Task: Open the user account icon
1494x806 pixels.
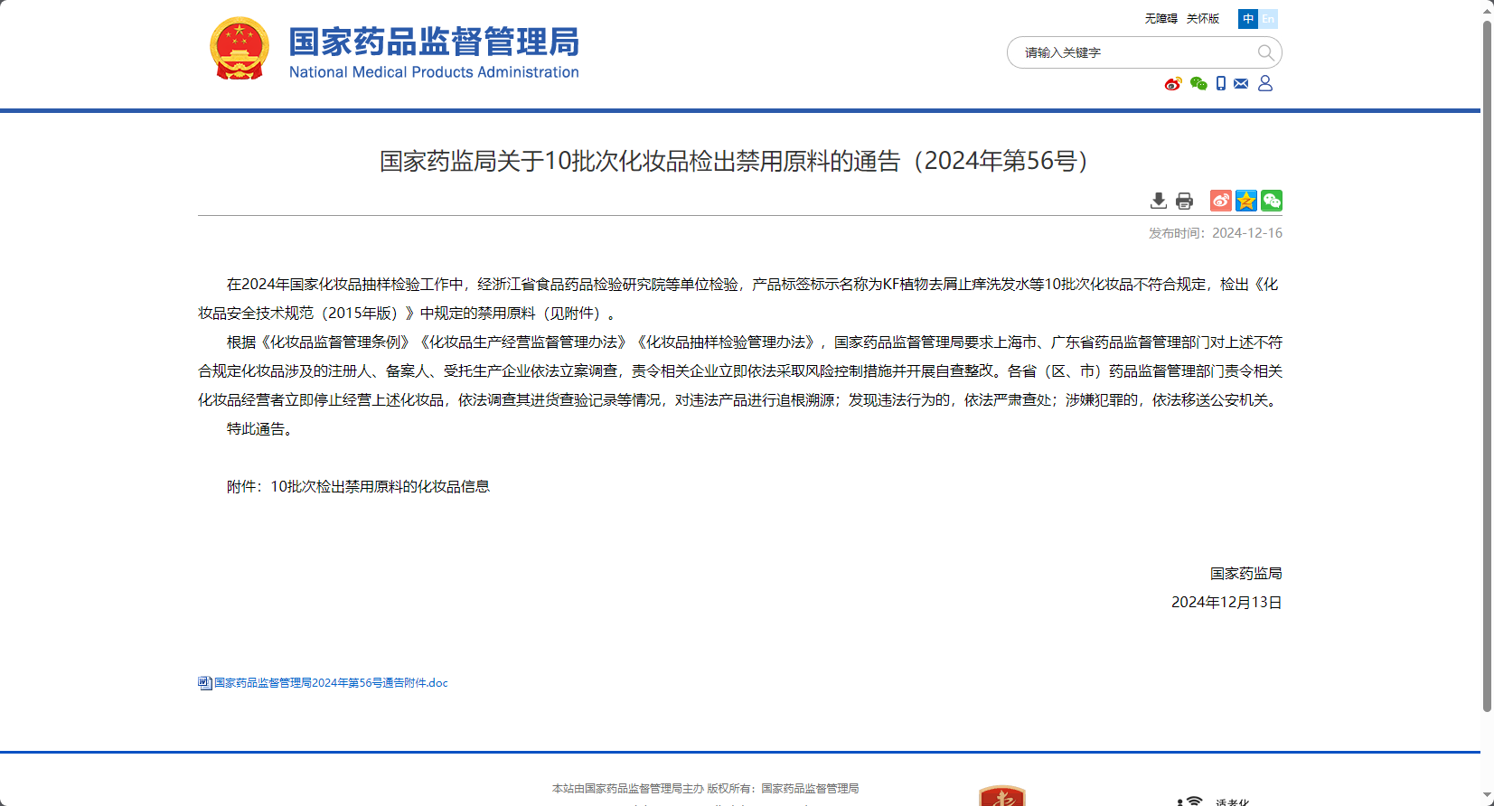Action: 1265,84
